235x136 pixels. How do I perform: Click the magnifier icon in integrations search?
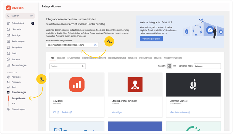83,66
